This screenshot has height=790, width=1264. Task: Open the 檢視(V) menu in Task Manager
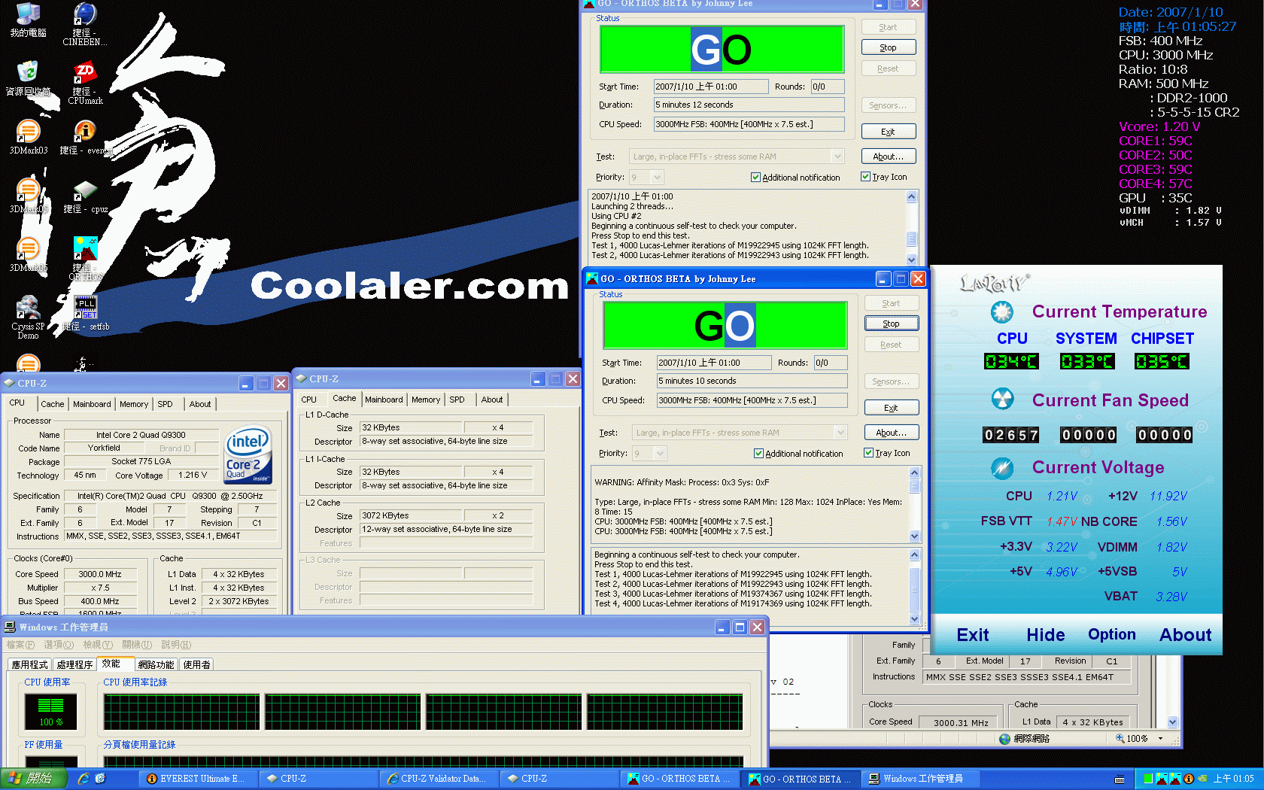click(x=98, y=645)
